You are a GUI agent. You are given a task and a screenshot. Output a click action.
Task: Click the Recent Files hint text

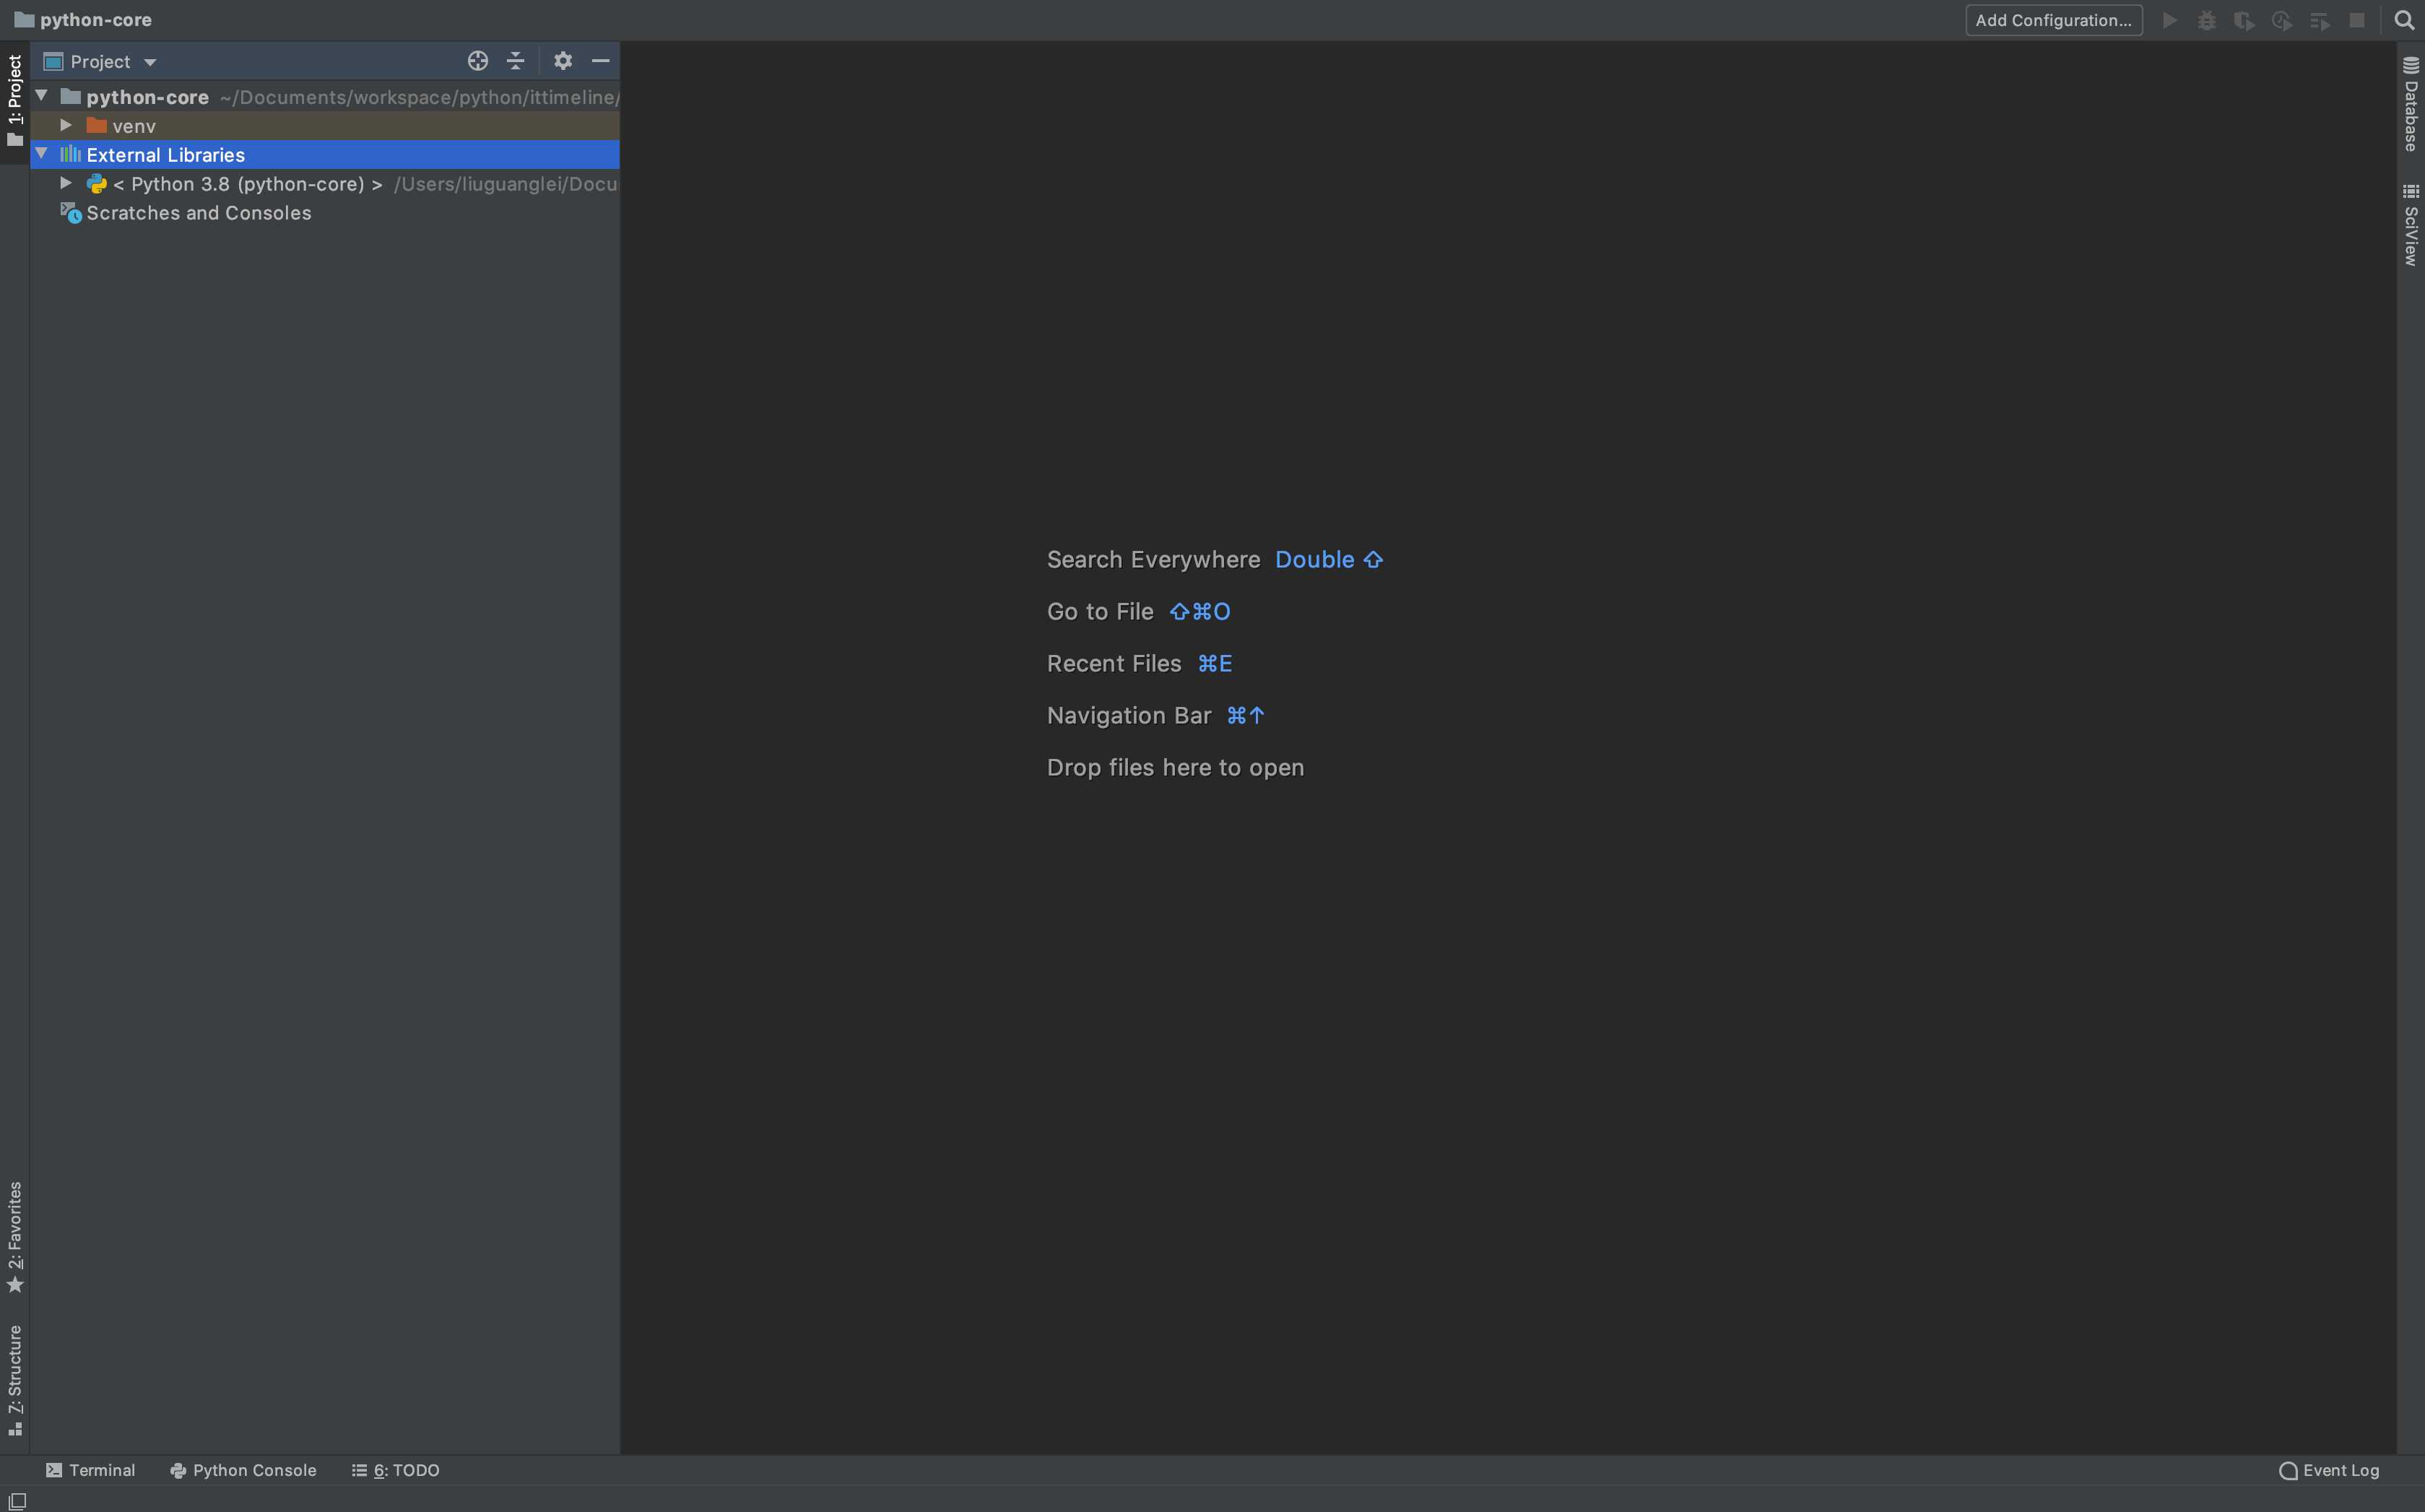[x=1114, y=663]
